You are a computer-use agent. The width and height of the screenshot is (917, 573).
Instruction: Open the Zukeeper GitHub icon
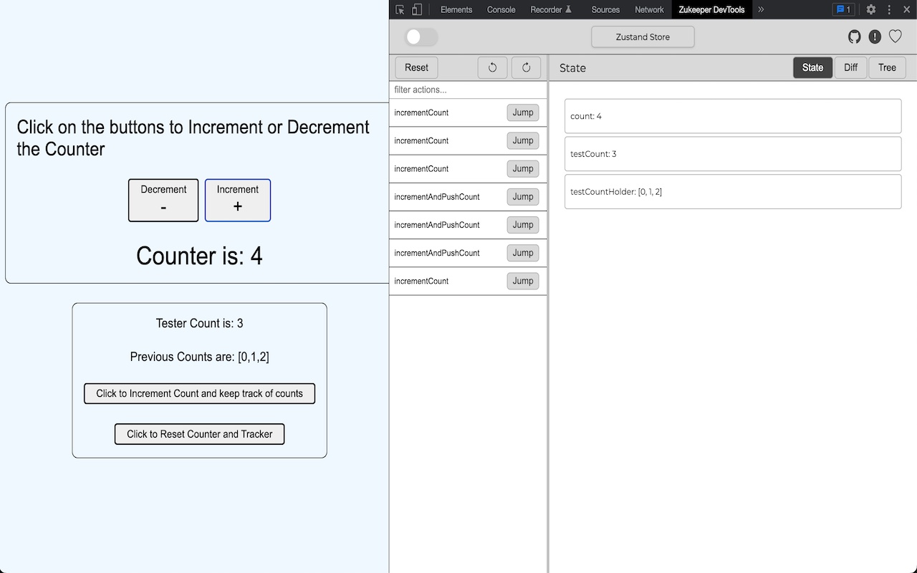click(x=854, y=36)
